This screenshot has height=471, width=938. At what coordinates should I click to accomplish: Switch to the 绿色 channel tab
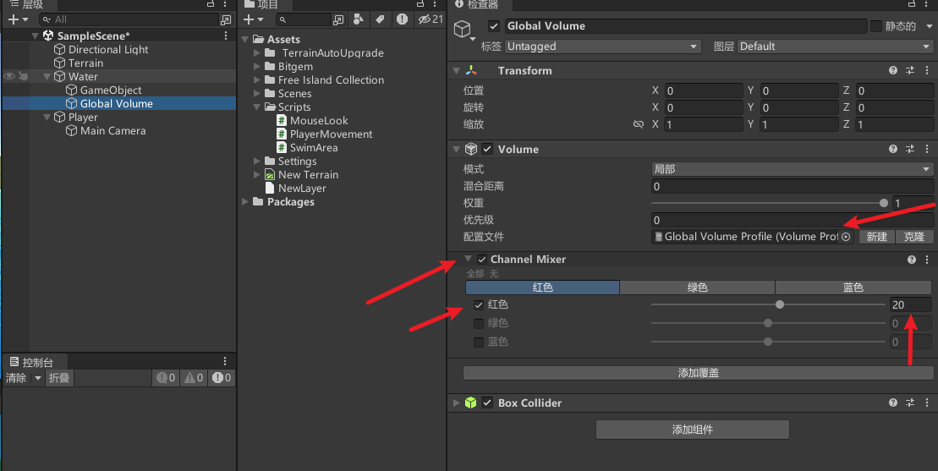tap(697, 288)
